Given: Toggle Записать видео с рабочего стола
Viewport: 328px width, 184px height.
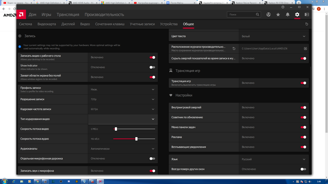Looking at the screenshot, I should coord(152,57).
